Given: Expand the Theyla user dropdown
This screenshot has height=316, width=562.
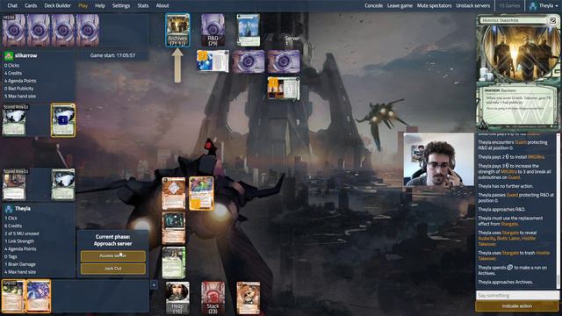Looking at the screenshot, I should [544, 5].
